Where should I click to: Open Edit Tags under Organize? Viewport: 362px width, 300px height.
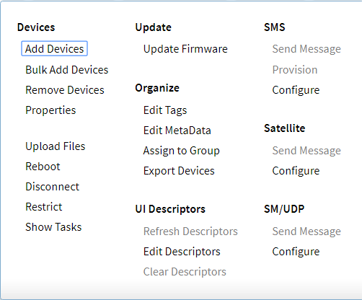pos(165,110)
